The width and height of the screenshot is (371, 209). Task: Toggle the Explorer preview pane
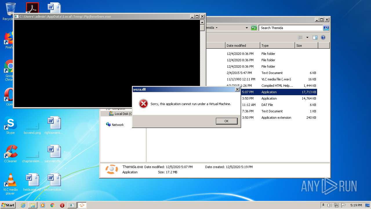tap(315, 37)
